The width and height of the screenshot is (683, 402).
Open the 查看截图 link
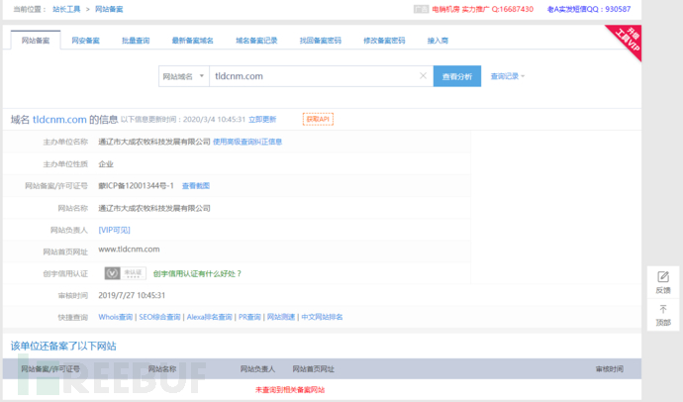pyautogui.click(x=196, y=185)
